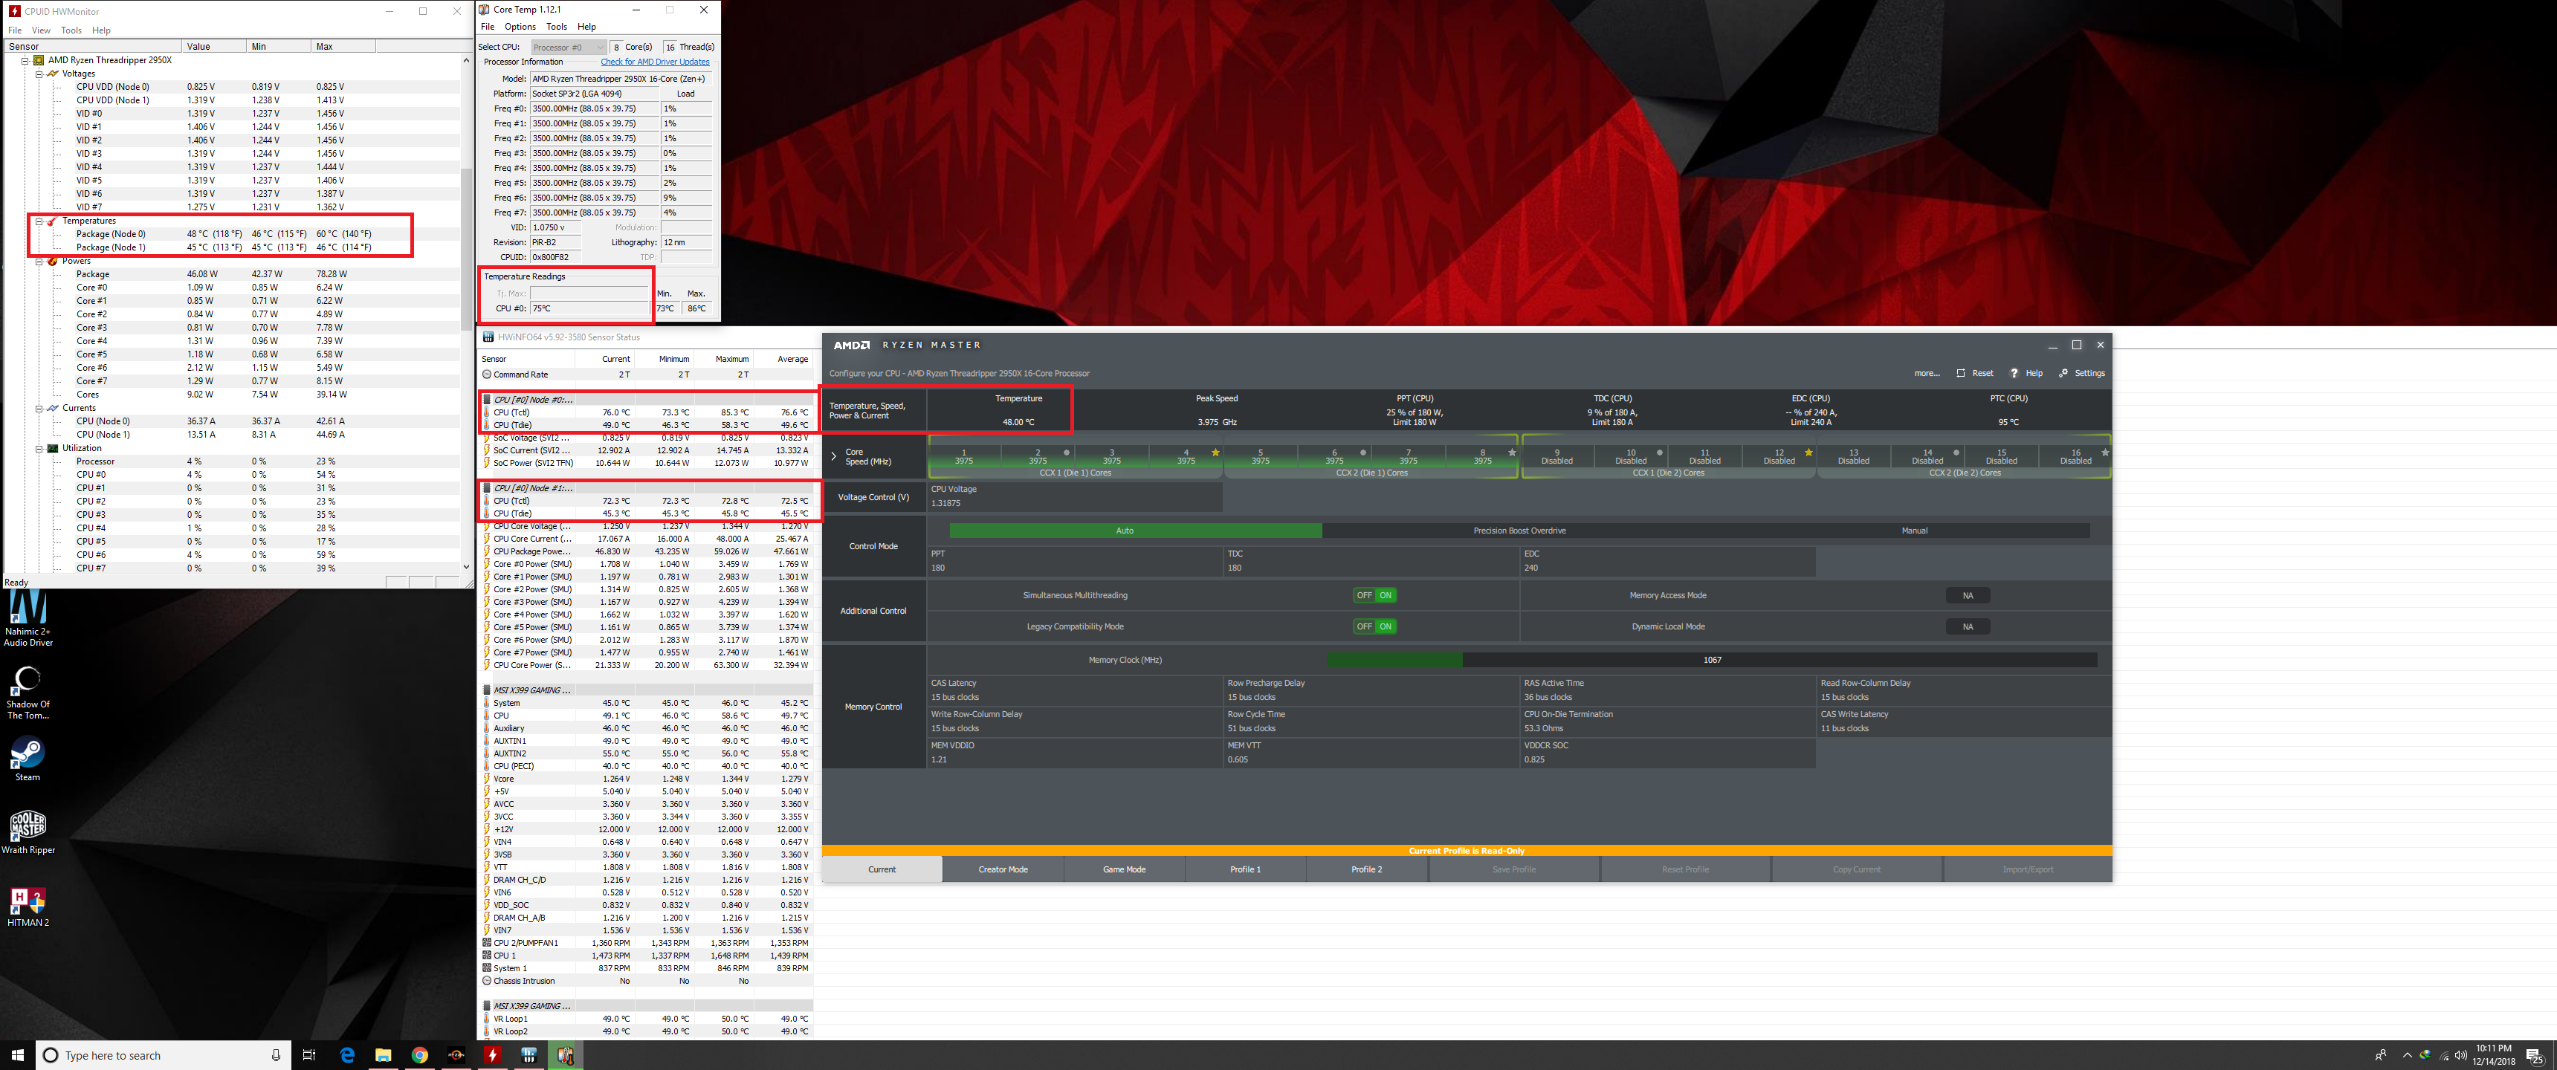Switch to Ryzen Master via taskbar icon
2557x1070 pixels.
(456, 1055)
